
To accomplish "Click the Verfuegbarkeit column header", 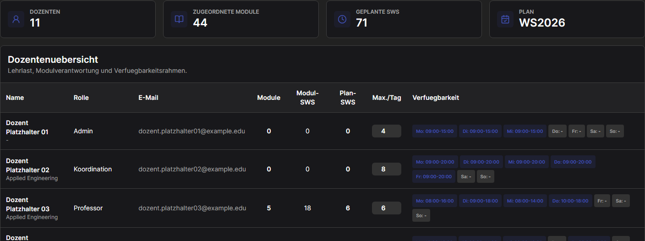I will (436, 98).
